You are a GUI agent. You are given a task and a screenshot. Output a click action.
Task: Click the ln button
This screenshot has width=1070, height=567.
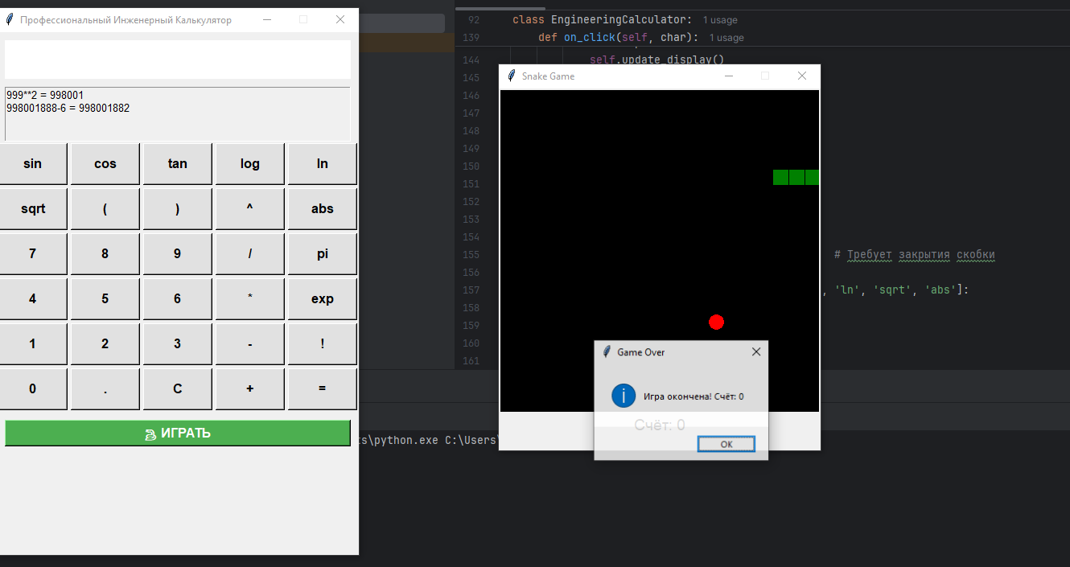tap(323, 164)
